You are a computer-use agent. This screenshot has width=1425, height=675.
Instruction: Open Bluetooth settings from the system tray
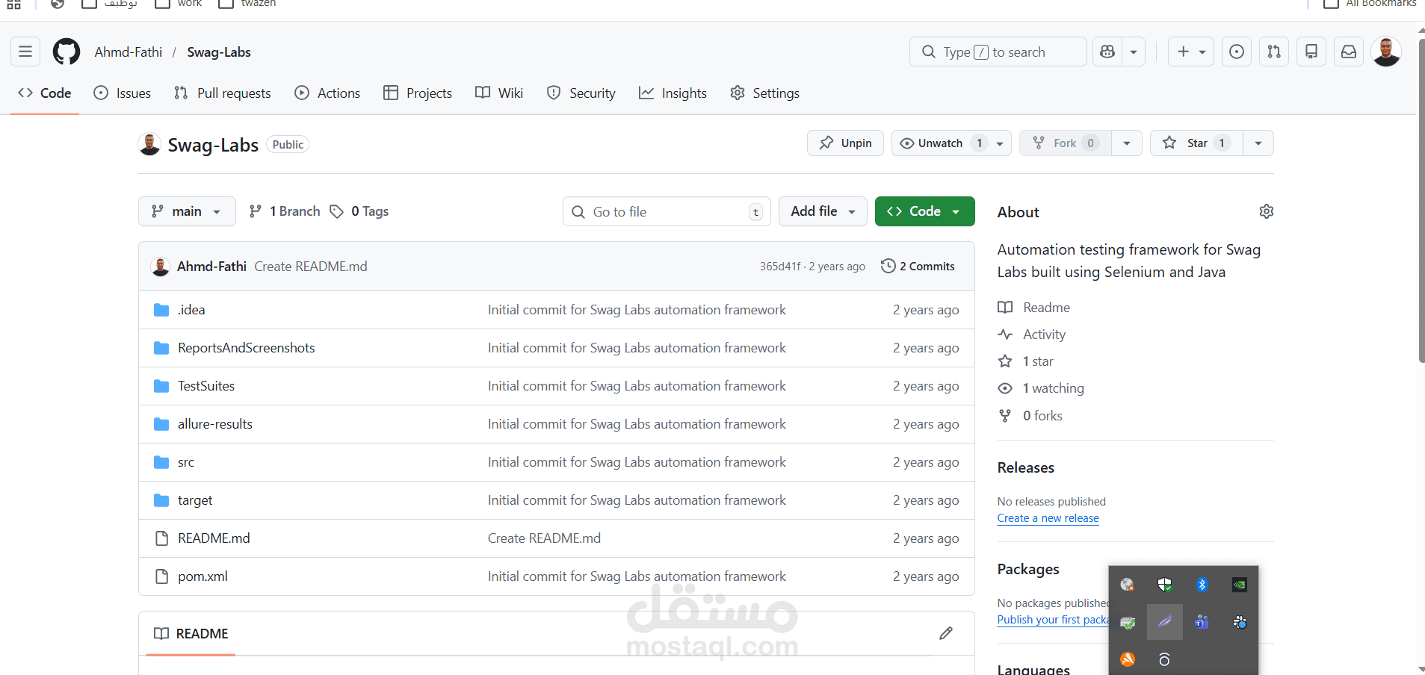click(x=1202, y=585)
